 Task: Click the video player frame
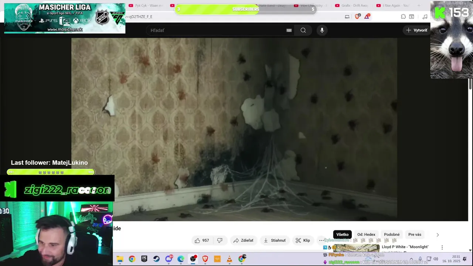click(234, 129)
